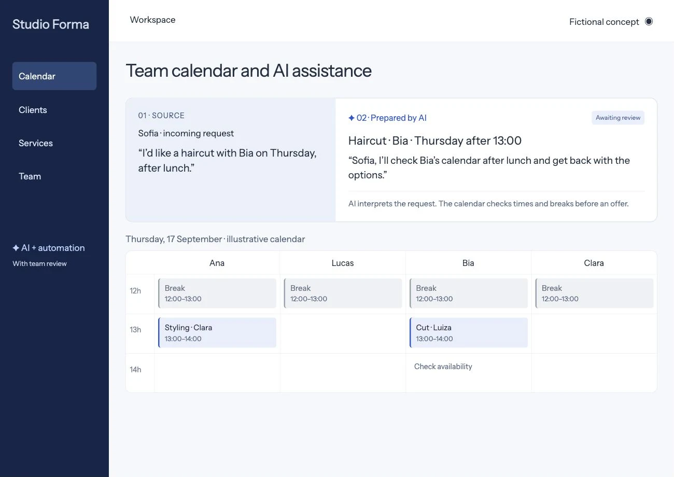The width and height of the screenshot is (674, 477).
Task: Open Ana's 12:00–13:00 Break event
Action: pos(217,293)
